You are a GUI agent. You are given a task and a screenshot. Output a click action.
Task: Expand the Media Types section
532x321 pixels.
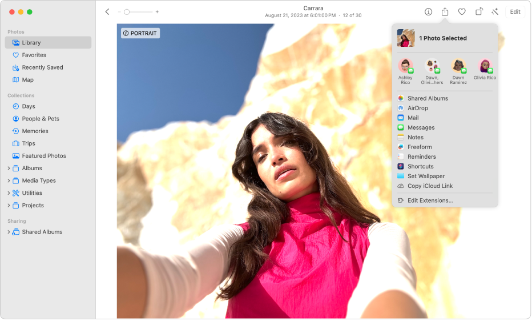(9, 181)
